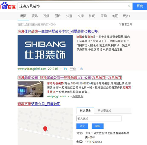Screen dimensions: 147x145
Task: Select the 从这里出发 tab
Action: (104, 111)
